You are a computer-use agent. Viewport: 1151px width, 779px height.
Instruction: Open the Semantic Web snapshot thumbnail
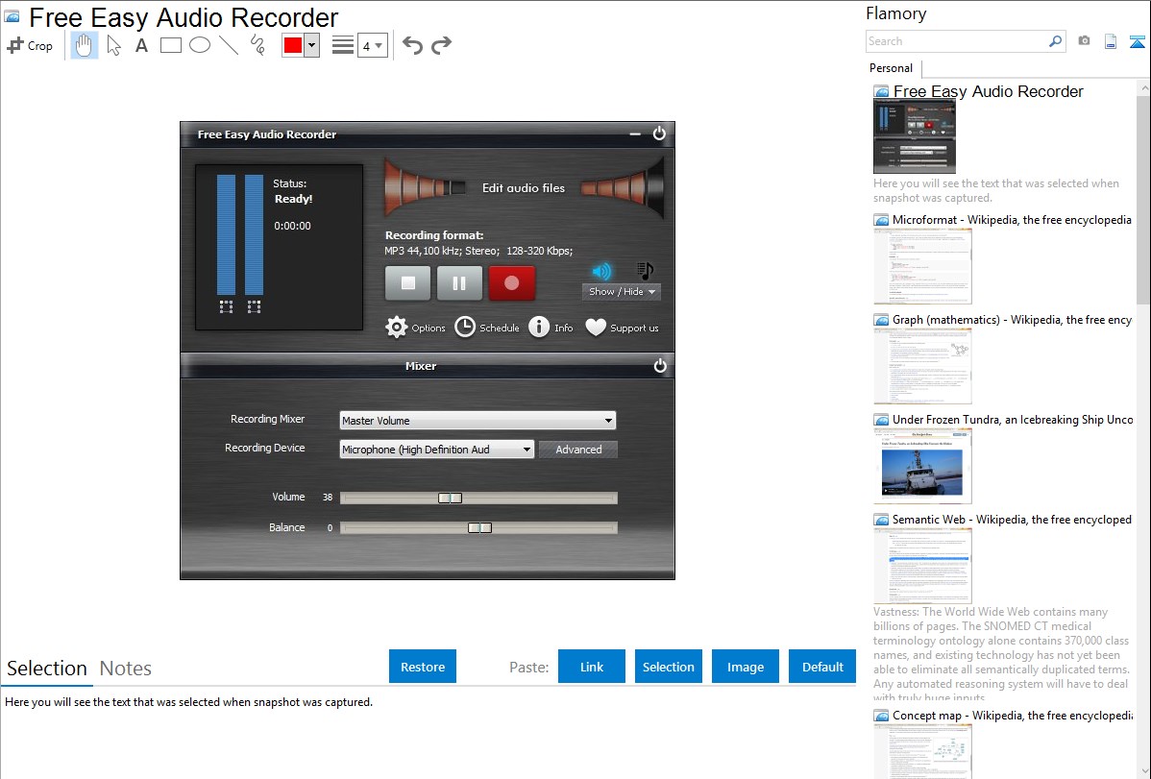click(x=922, y=566)
